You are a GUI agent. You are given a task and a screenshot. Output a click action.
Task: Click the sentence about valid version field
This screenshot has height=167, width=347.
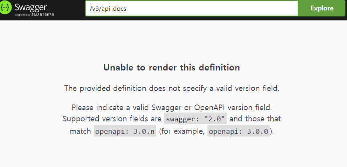[x=172, y=89]
